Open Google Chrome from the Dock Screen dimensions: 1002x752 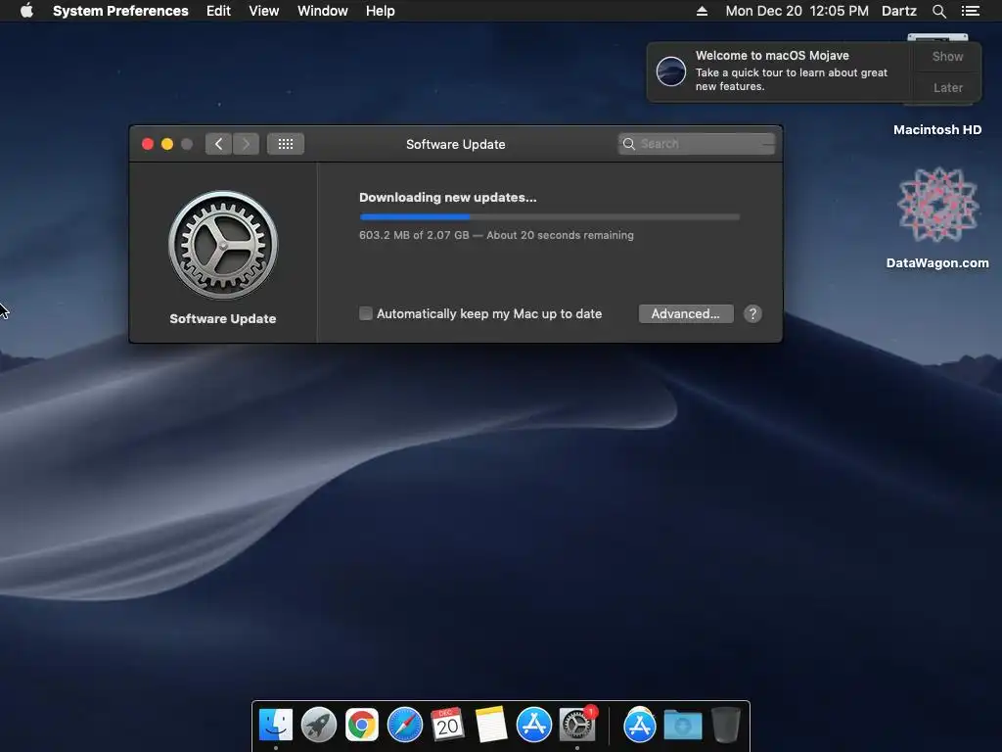pos(362,726)
